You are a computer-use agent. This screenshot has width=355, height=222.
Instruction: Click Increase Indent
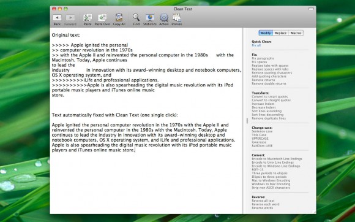tap(263, 104)
